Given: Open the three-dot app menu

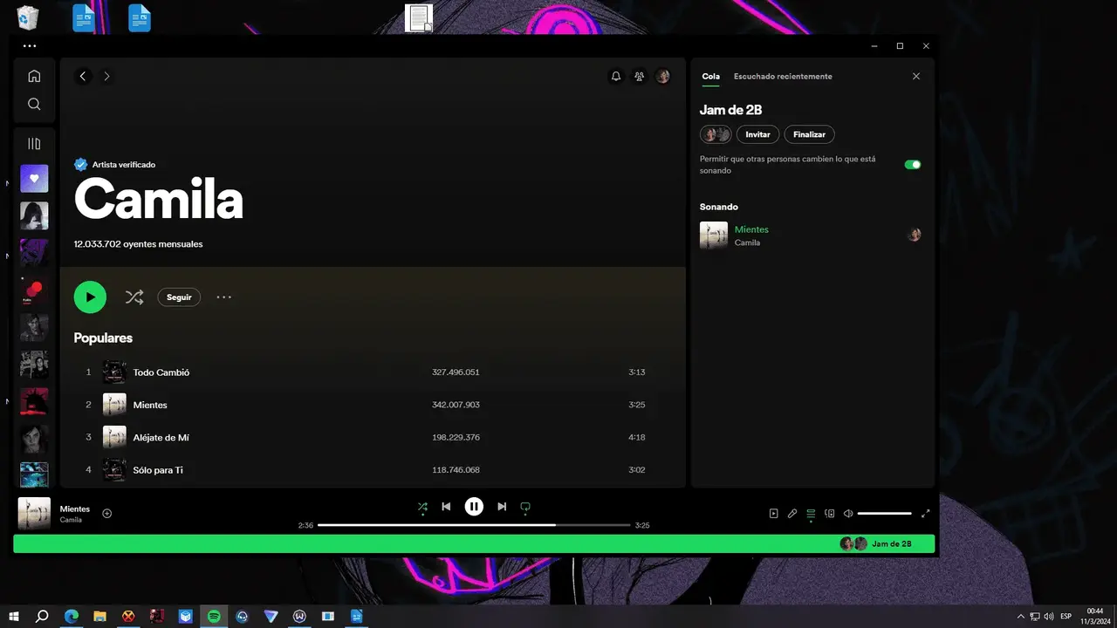Looking at the screenshot, I should [30, 45].
